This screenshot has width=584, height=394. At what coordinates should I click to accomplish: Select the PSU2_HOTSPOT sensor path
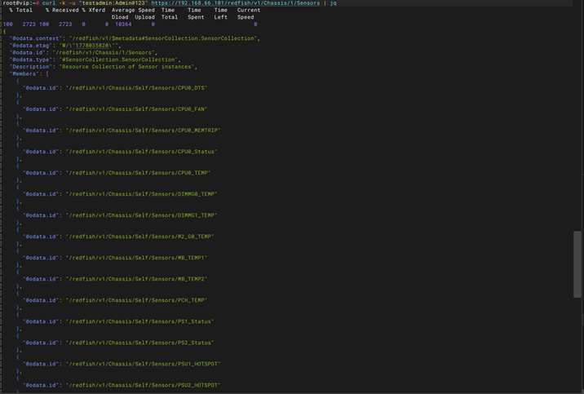coord(143,385)
